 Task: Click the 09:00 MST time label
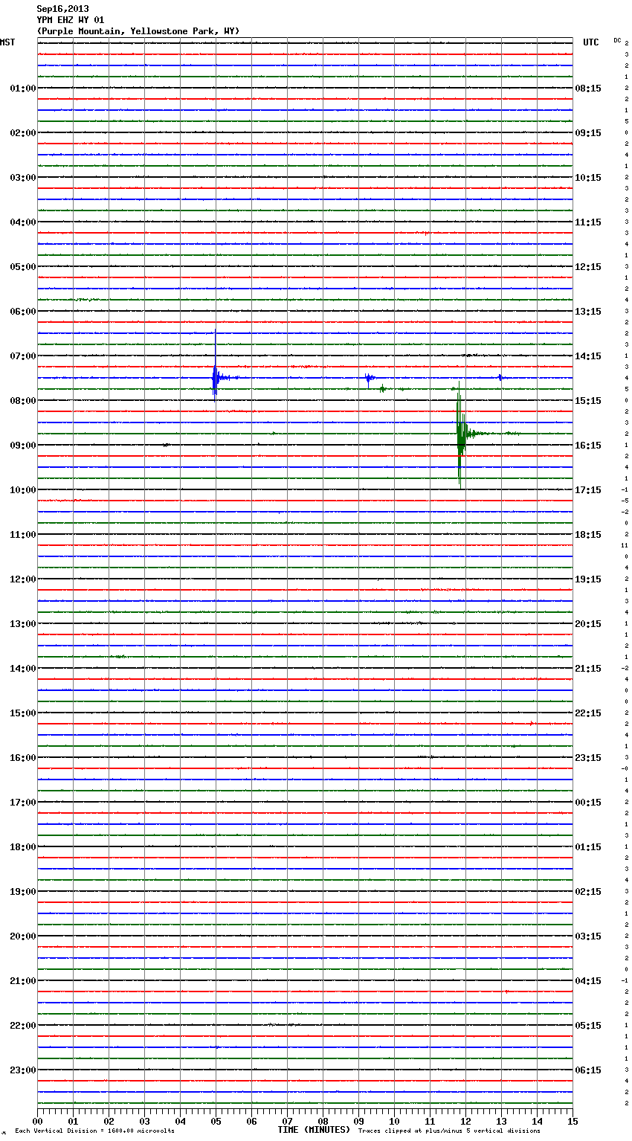pos(23,446)
